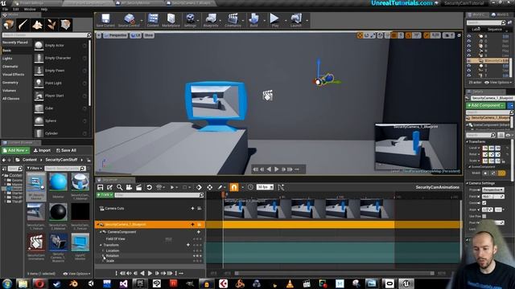
Task: Open the Edit menu
Action: tap(16, 9)
